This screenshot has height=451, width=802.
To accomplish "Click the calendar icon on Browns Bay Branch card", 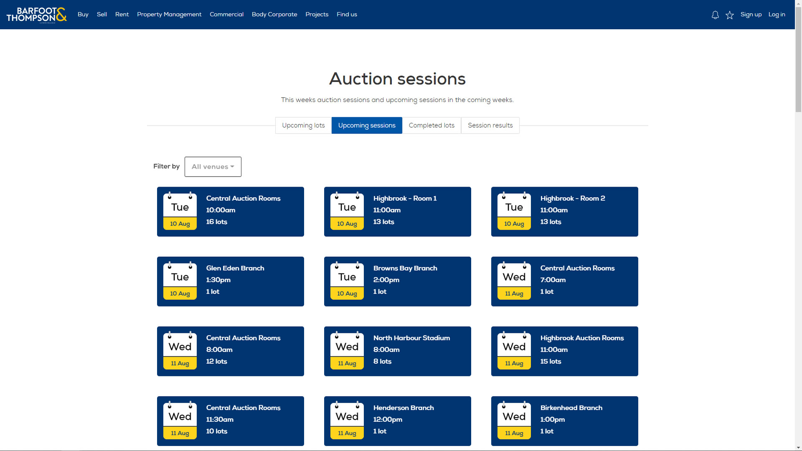I will point(347,281).
